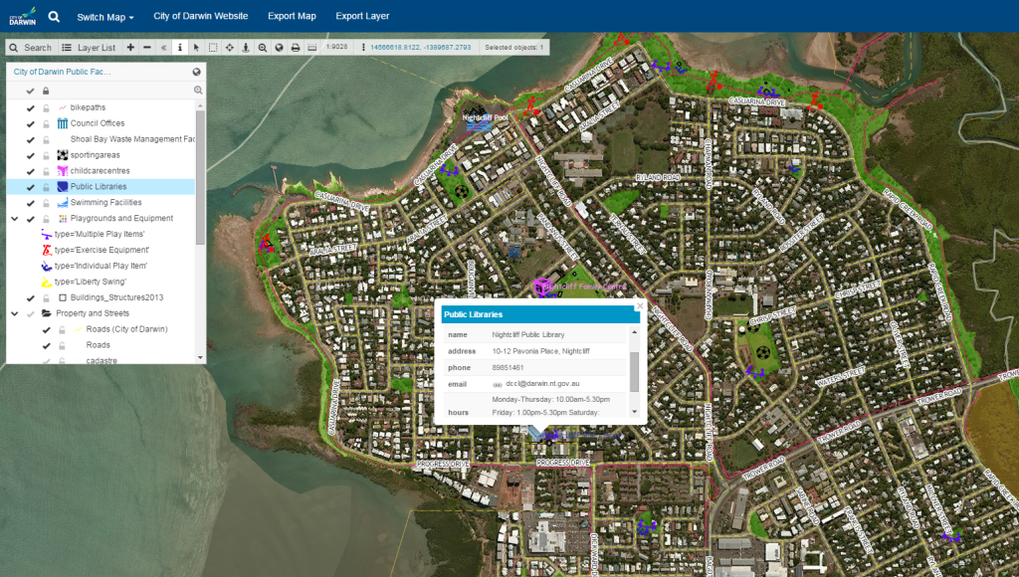1019x577 pixels.
Task: Select Playgrounds and Equipment layer name
Action: (121, 218)
